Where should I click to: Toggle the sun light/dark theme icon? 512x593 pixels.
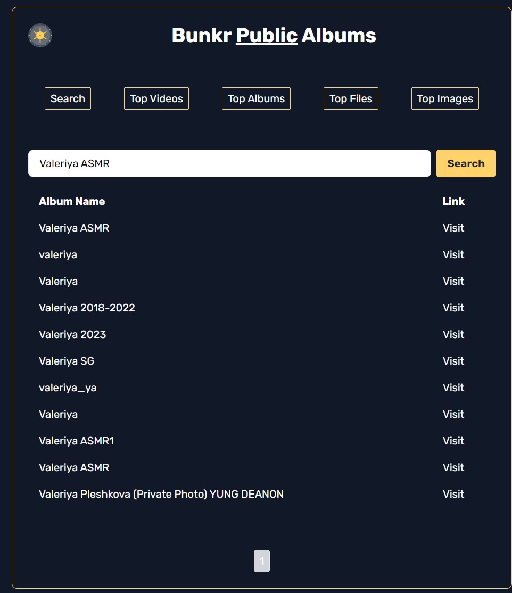click(x=40, y=36)
